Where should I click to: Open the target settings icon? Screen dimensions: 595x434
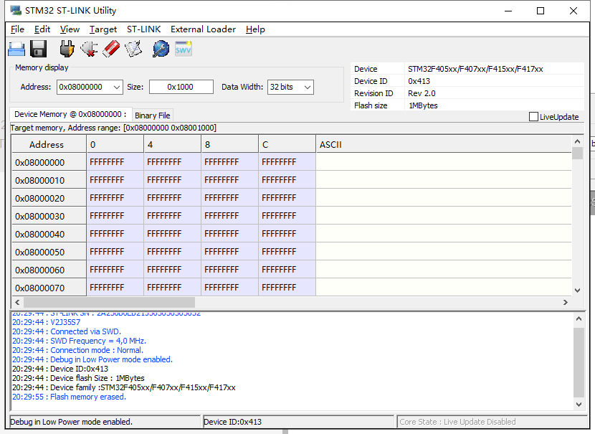click(160, 48)
